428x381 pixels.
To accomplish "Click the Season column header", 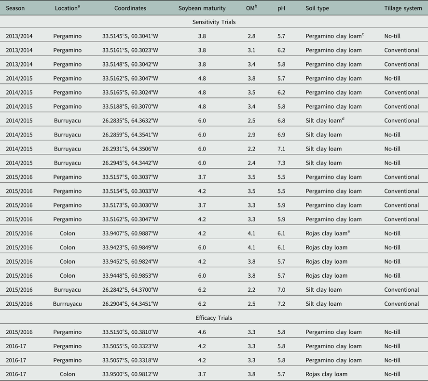I will pyautogui.click(x=15, y=8).
